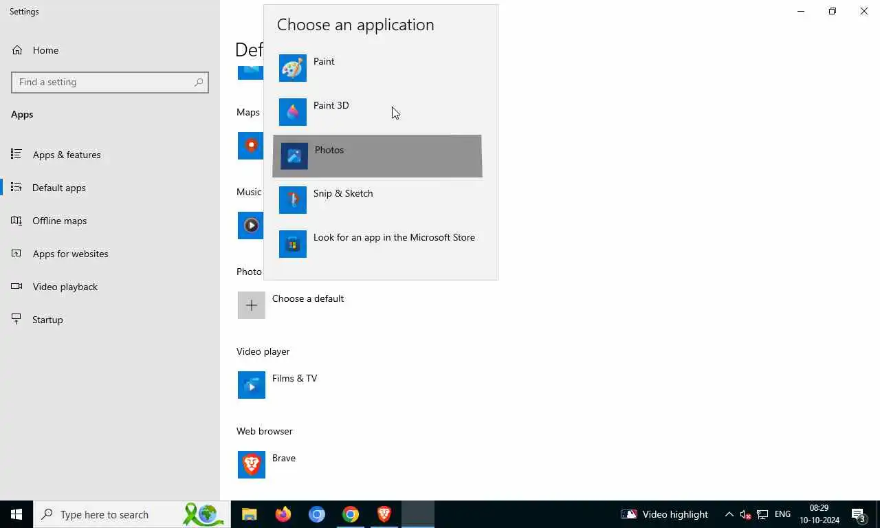Click the Snip & Sketch label
The width and height of the screenshot is (880, 528).
[343, 193]
